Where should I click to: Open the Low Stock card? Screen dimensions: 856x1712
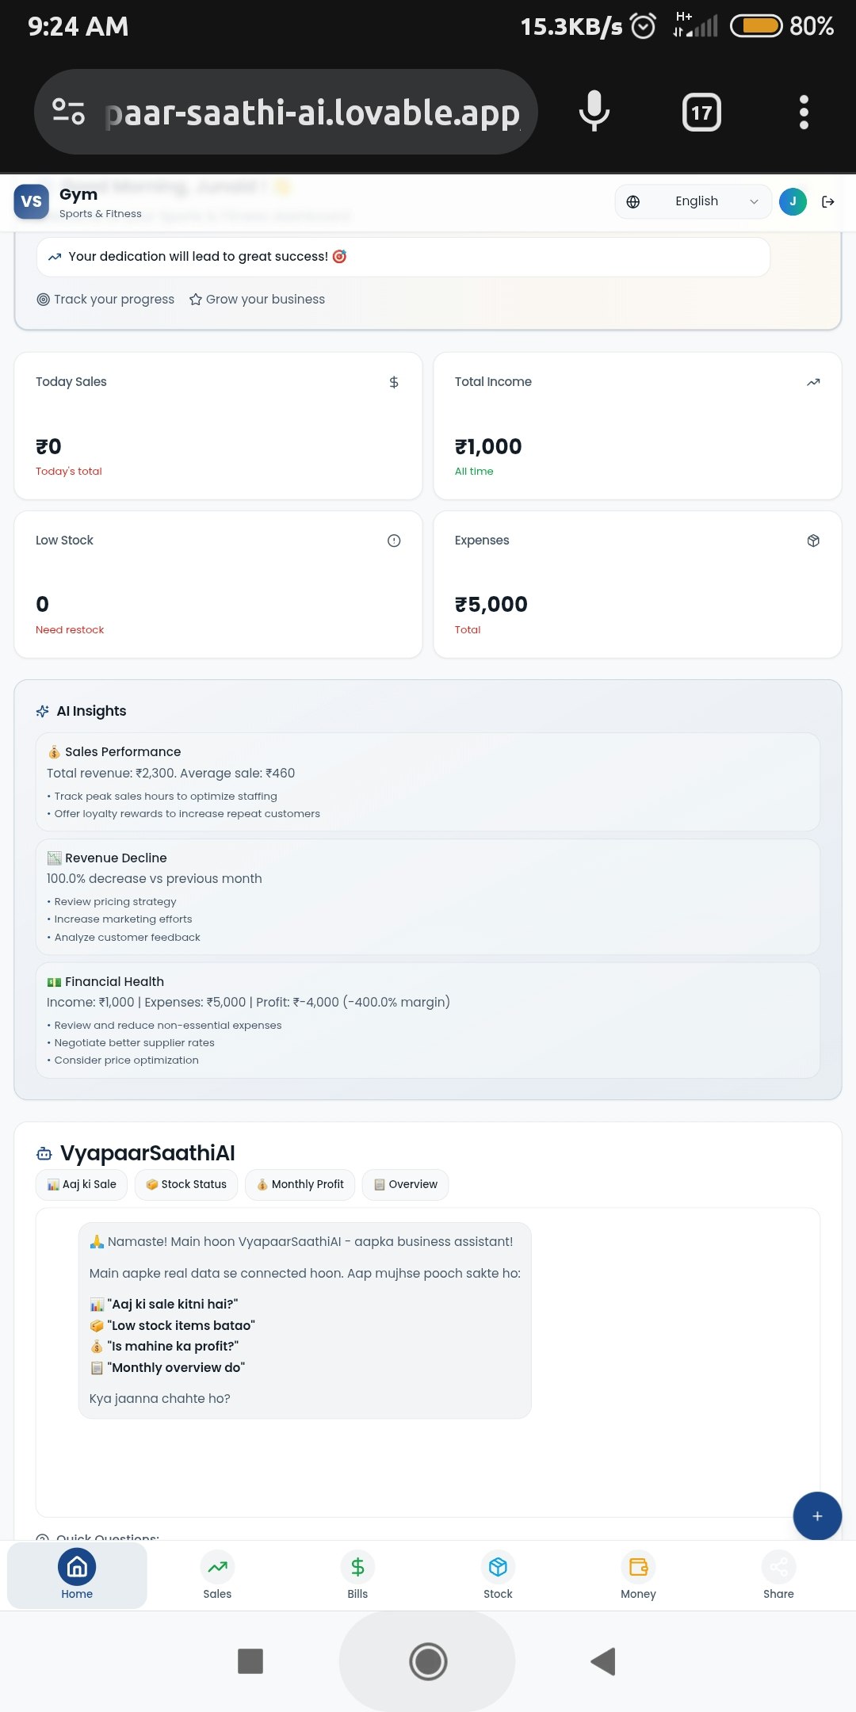pos(218,584)
